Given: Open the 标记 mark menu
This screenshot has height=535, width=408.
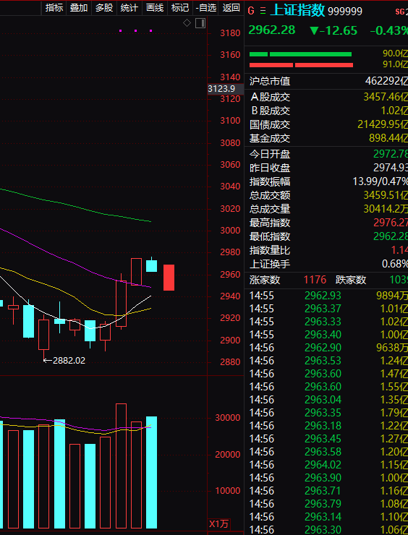Looking at the screenshot, I should click(180, 7).
